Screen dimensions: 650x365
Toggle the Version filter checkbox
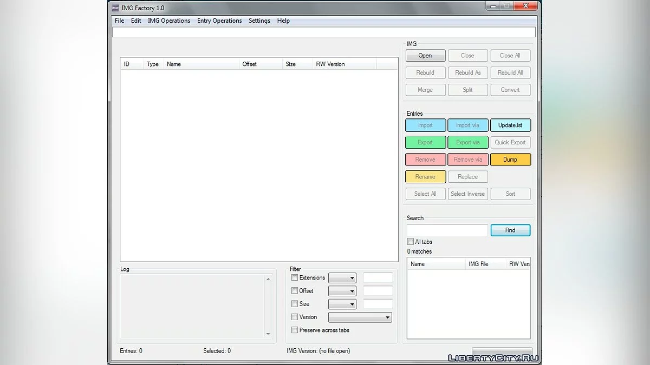click(x=295, y=317)
